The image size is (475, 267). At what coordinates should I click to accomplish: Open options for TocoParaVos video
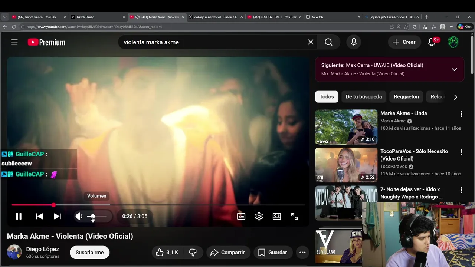tap(461, 152)
